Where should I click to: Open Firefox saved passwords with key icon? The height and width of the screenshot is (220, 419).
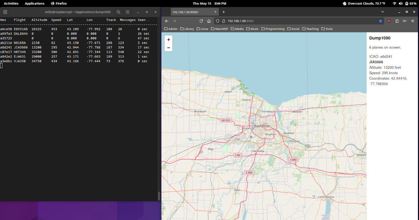pyautogui.click(x=404, y=21)
